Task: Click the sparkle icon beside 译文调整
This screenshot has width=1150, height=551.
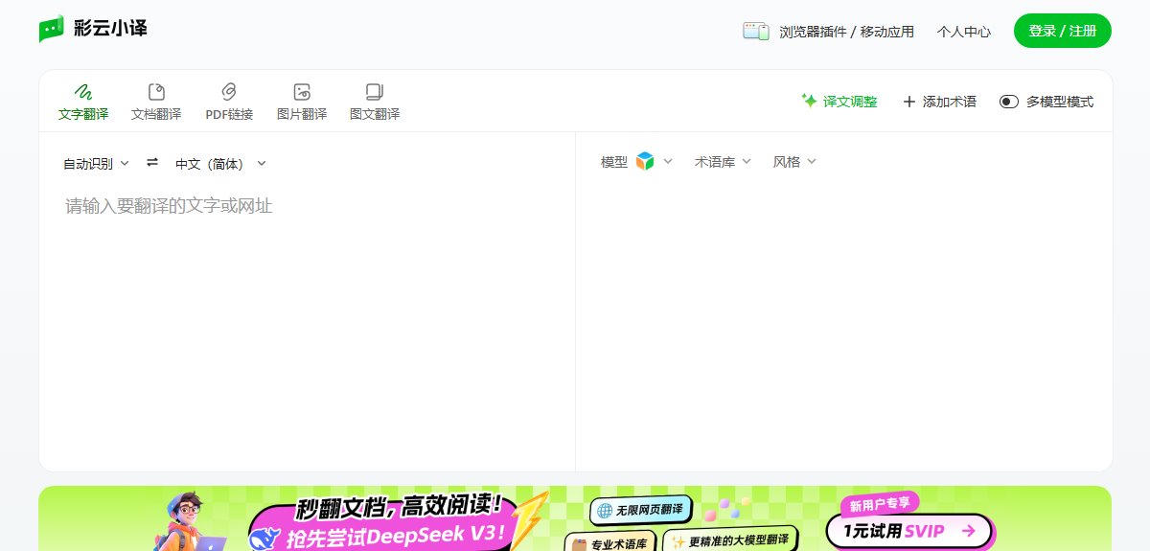Action: (809, 101)
